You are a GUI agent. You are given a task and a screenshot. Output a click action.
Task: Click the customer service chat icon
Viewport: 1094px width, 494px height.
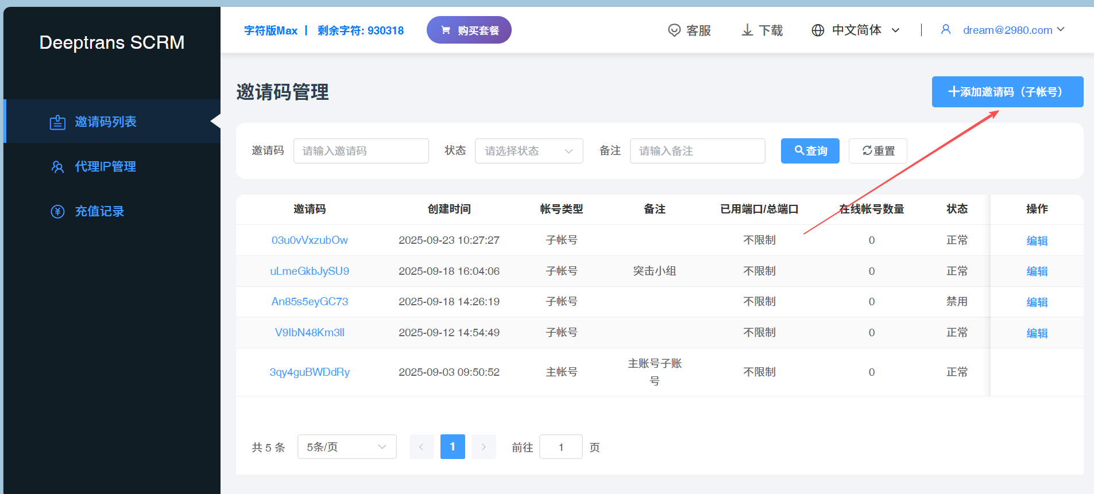coord(674,30)
